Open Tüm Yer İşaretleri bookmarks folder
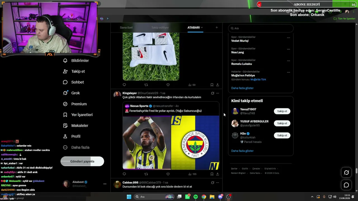This screenshot has height=201, width=358. click(x=345, y=19)
